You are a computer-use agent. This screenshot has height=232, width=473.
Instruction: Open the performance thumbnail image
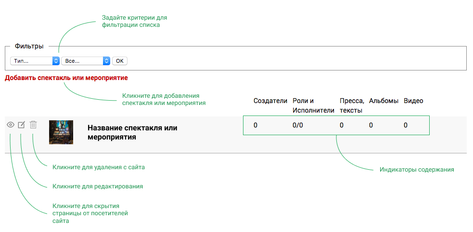coord(61,132)
